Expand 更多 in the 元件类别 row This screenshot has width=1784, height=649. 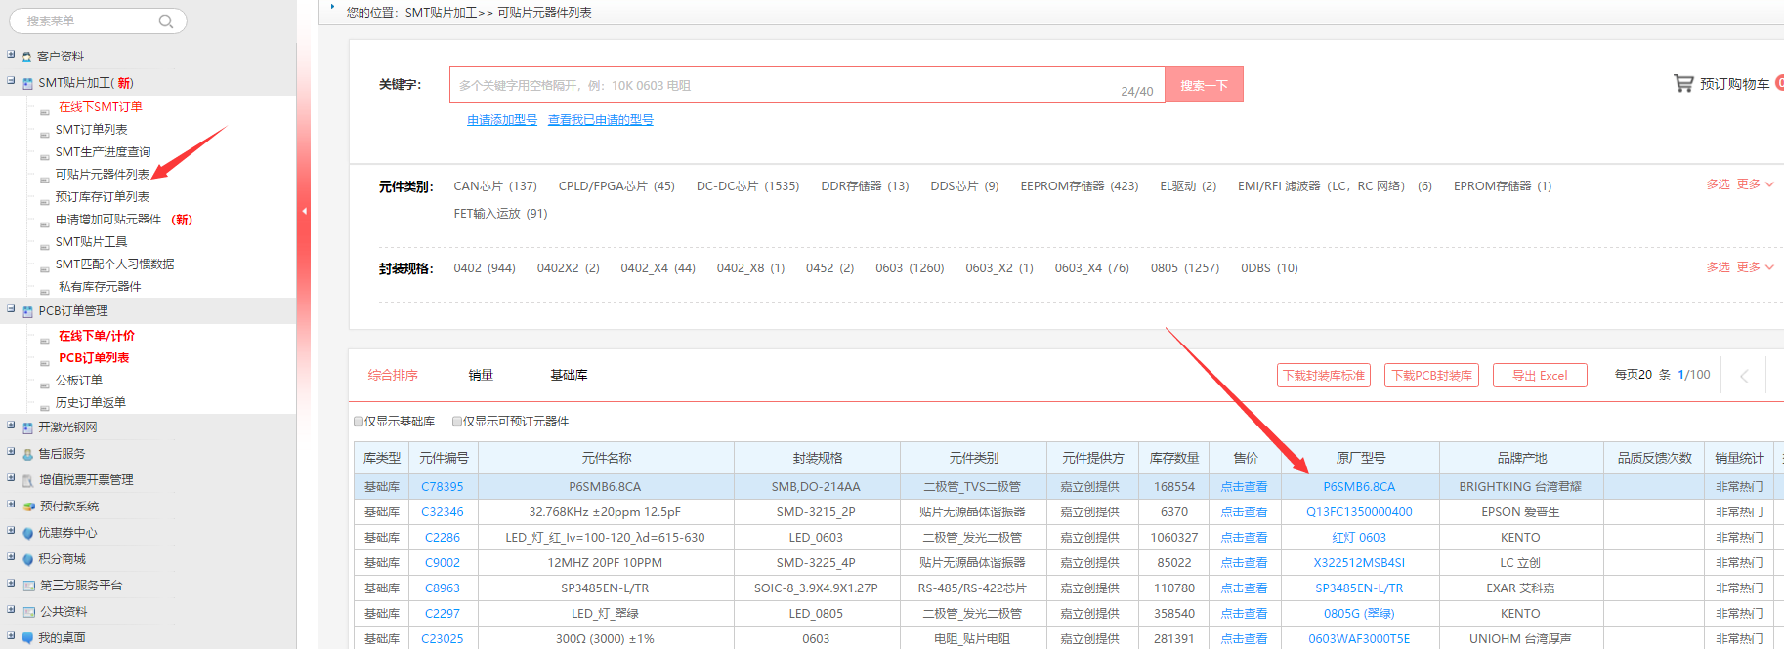[x=1755, y=184]
